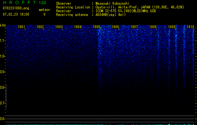Click the 0.8 kHz axis label
Image resolution: width=197 pixels, height=125 pixels.
point(3,87)
